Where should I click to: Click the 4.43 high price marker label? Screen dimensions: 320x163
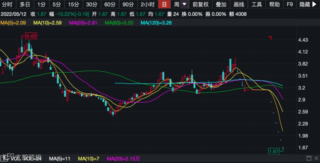[x=31, y=36]
